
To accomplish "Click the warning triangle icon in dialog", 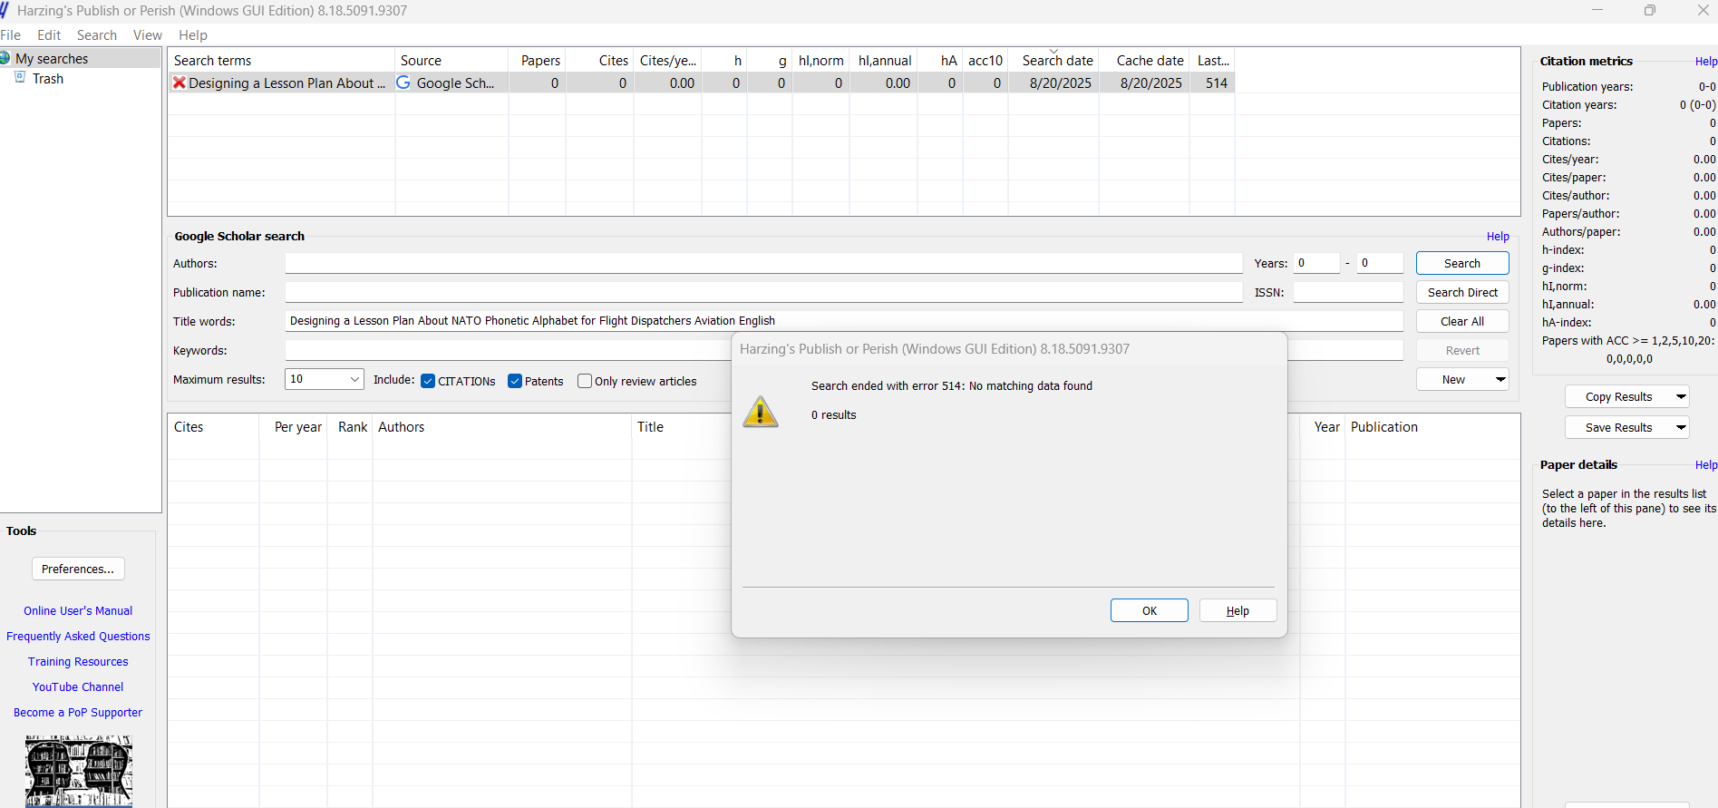I will coord(761,412).
